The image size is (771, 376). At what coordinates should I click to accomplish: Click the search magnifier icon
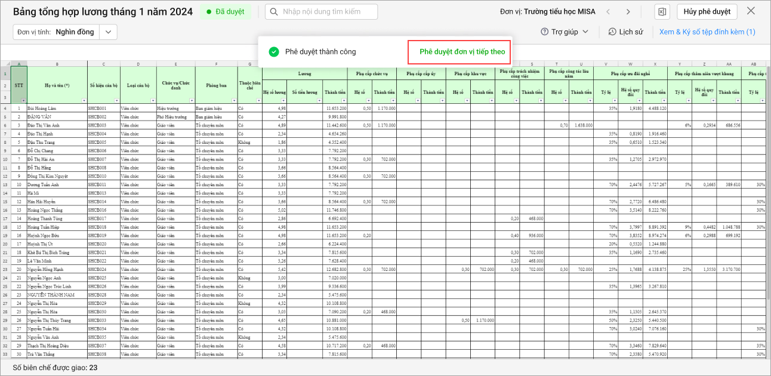pos(275,12)
